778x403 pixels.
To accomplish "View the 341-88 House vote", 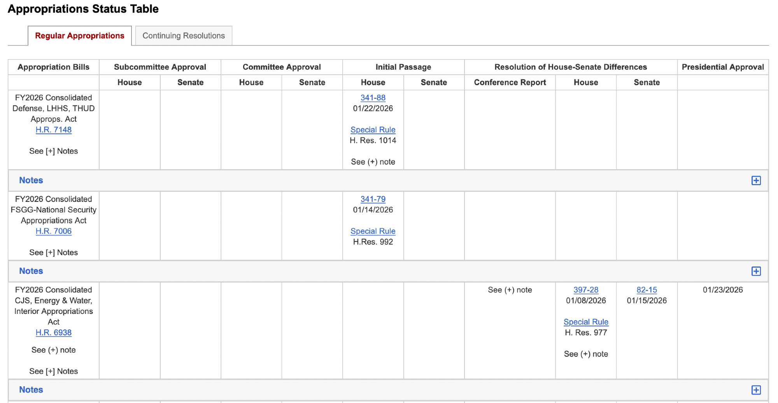I will 373,98.
